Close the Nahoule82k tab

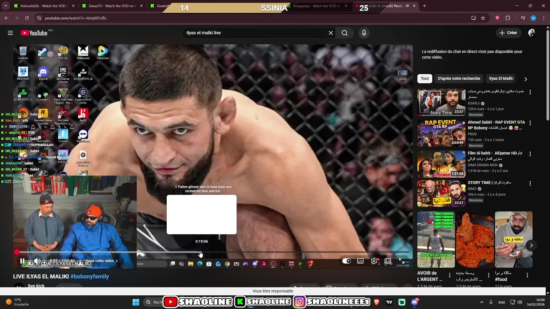point(73,6)
